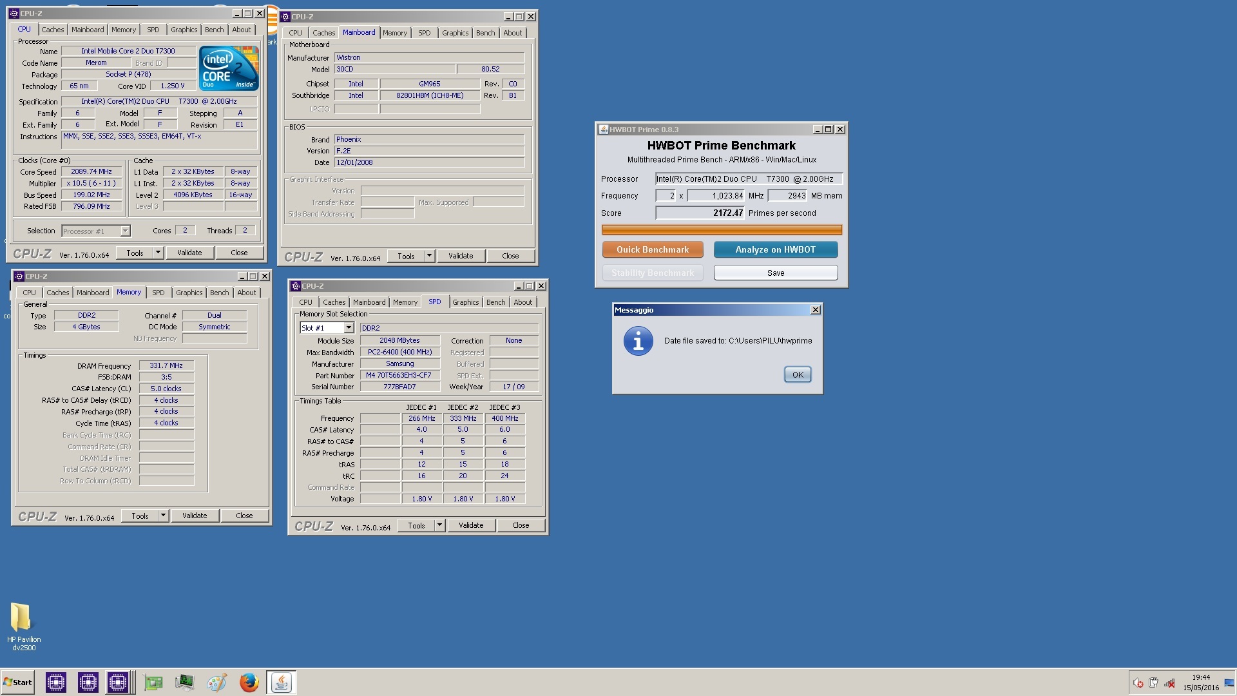Select the Java HWBOT Prime taskbar button

coord(281,682)
